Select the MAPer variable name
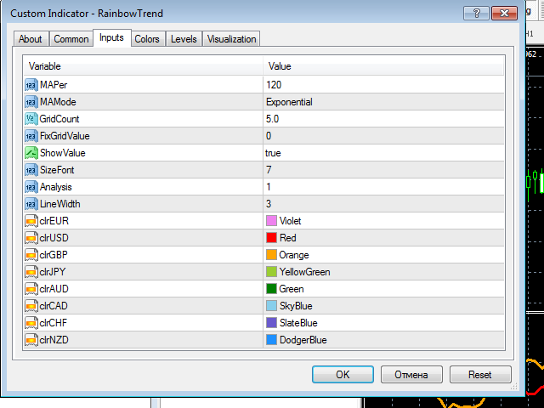 (x=54, y=85)
